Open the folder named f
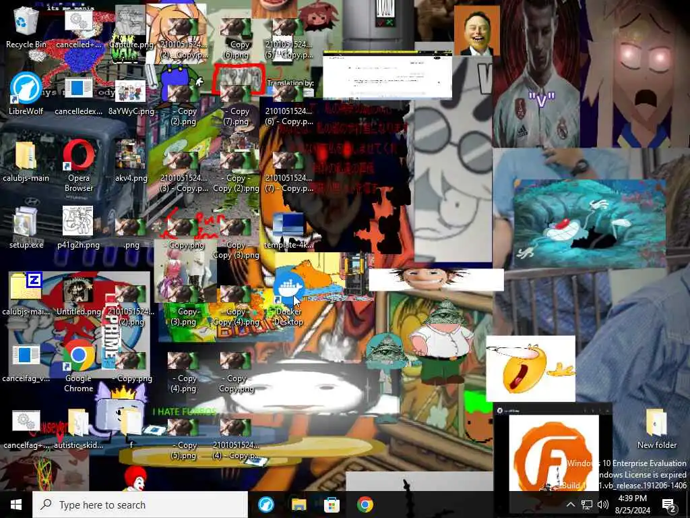Viewport: 690px width, 518px height. click(131, 428)
